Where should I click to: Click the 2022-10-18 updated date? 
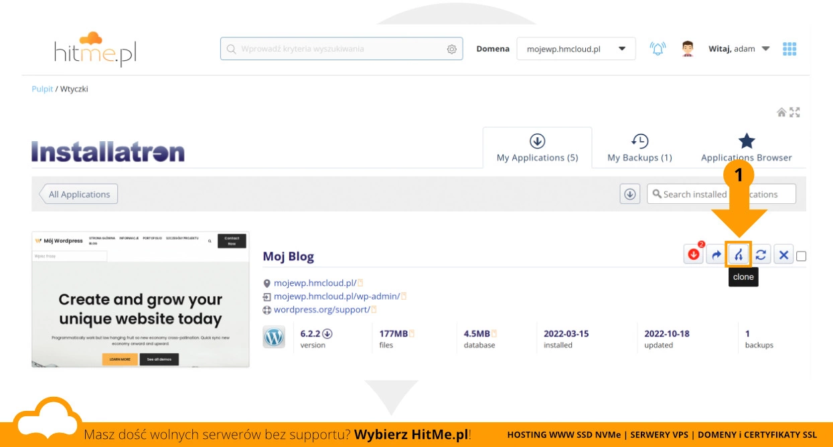pos(667,333)
